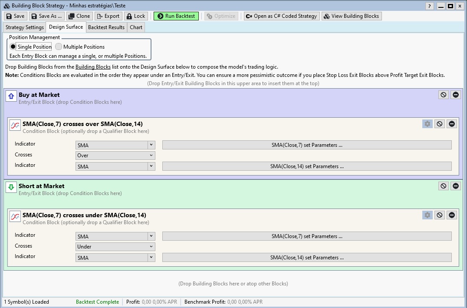Select Multiple Positions radio button
Screen dimensions: 467x308
point(80,47)
